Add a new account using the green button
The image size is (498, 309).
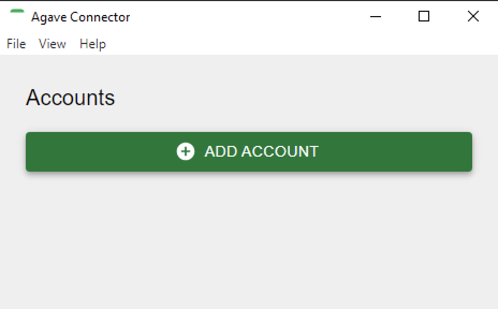[x=249, y=152]
